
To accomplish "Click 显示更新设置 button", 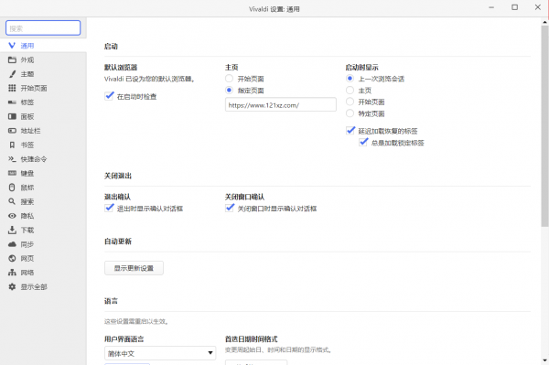I will [x=134, y=268].
